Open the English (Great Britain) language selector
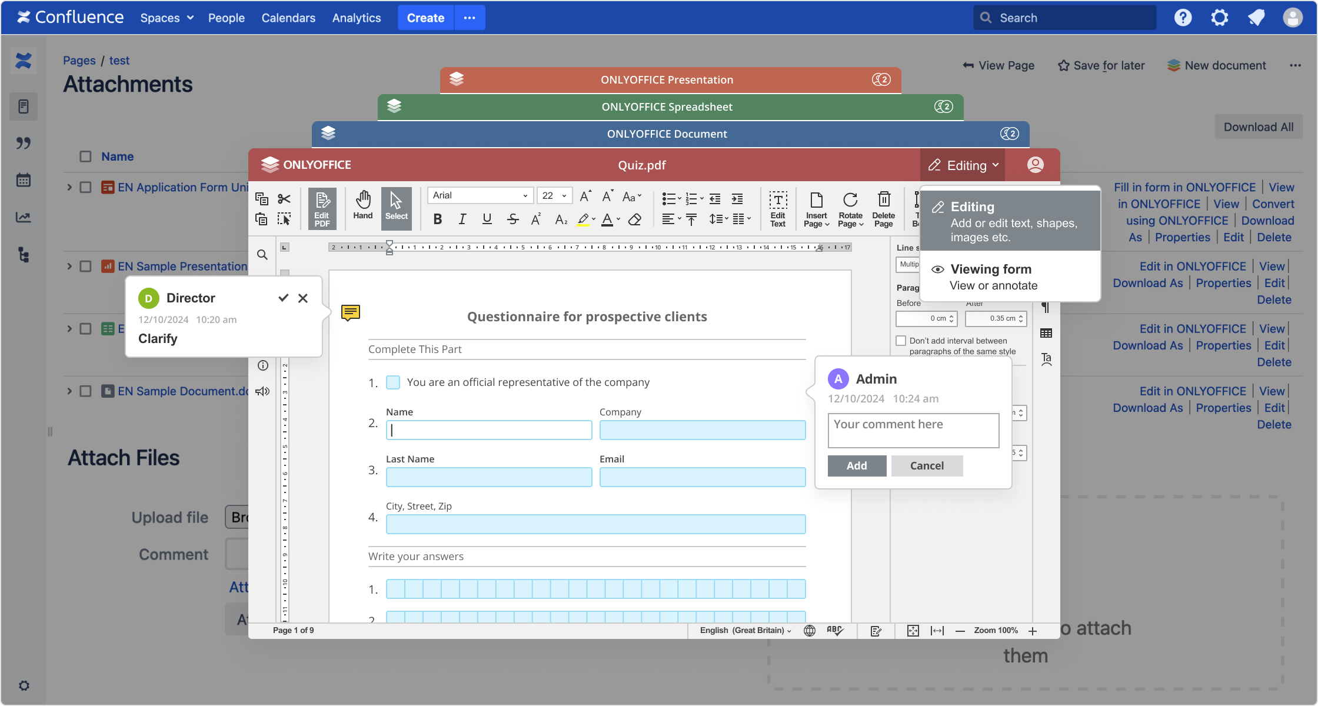 pos(745,631)
